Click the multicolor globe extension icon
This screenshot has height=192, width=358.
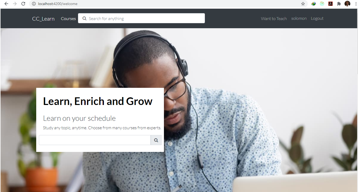click(x=314, y=4)
